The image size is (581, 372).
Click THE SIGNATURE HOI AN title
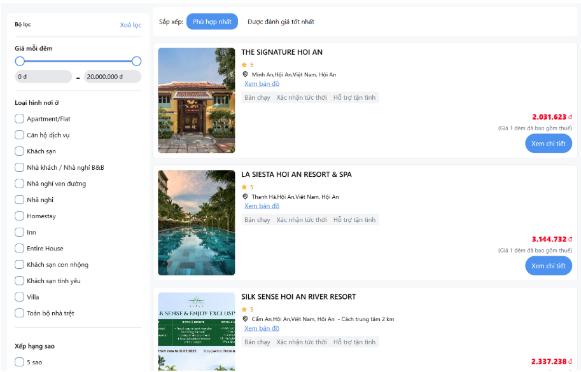282,52
